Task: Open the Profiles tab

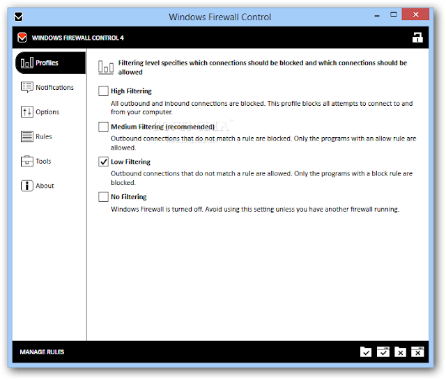Action: (51, 63)
